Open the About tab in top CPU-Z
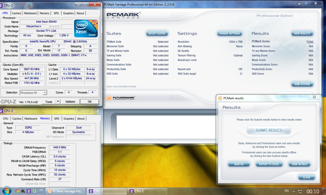This screenshot has width=326, height=195. point(80,13)
